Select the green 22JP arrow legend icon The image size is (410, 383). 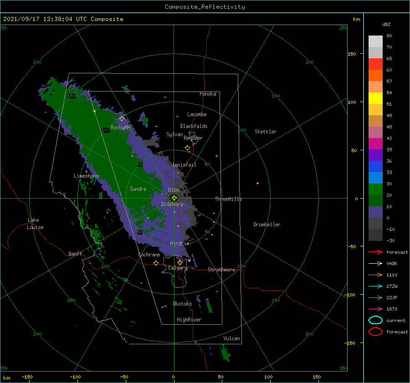(x=375, y=297)
